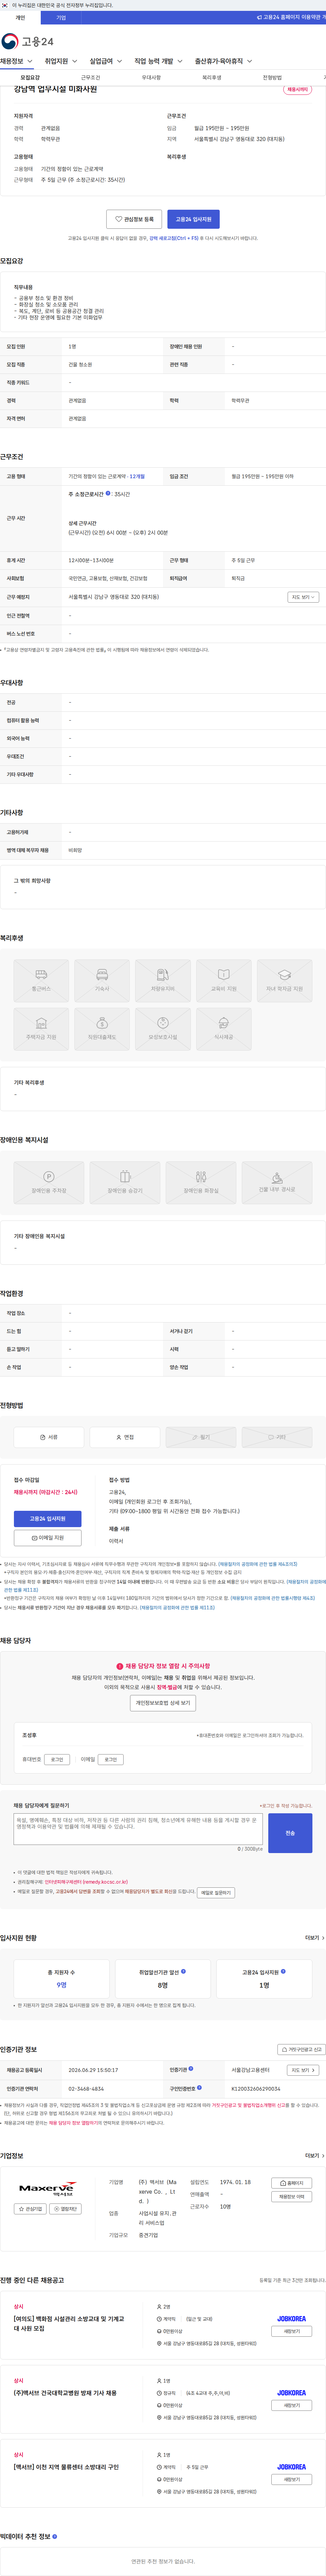Click the 이메일 지원 button
Image resolution: width=326 pixels, height=2576 pixels.
[x=48, y=1538]
